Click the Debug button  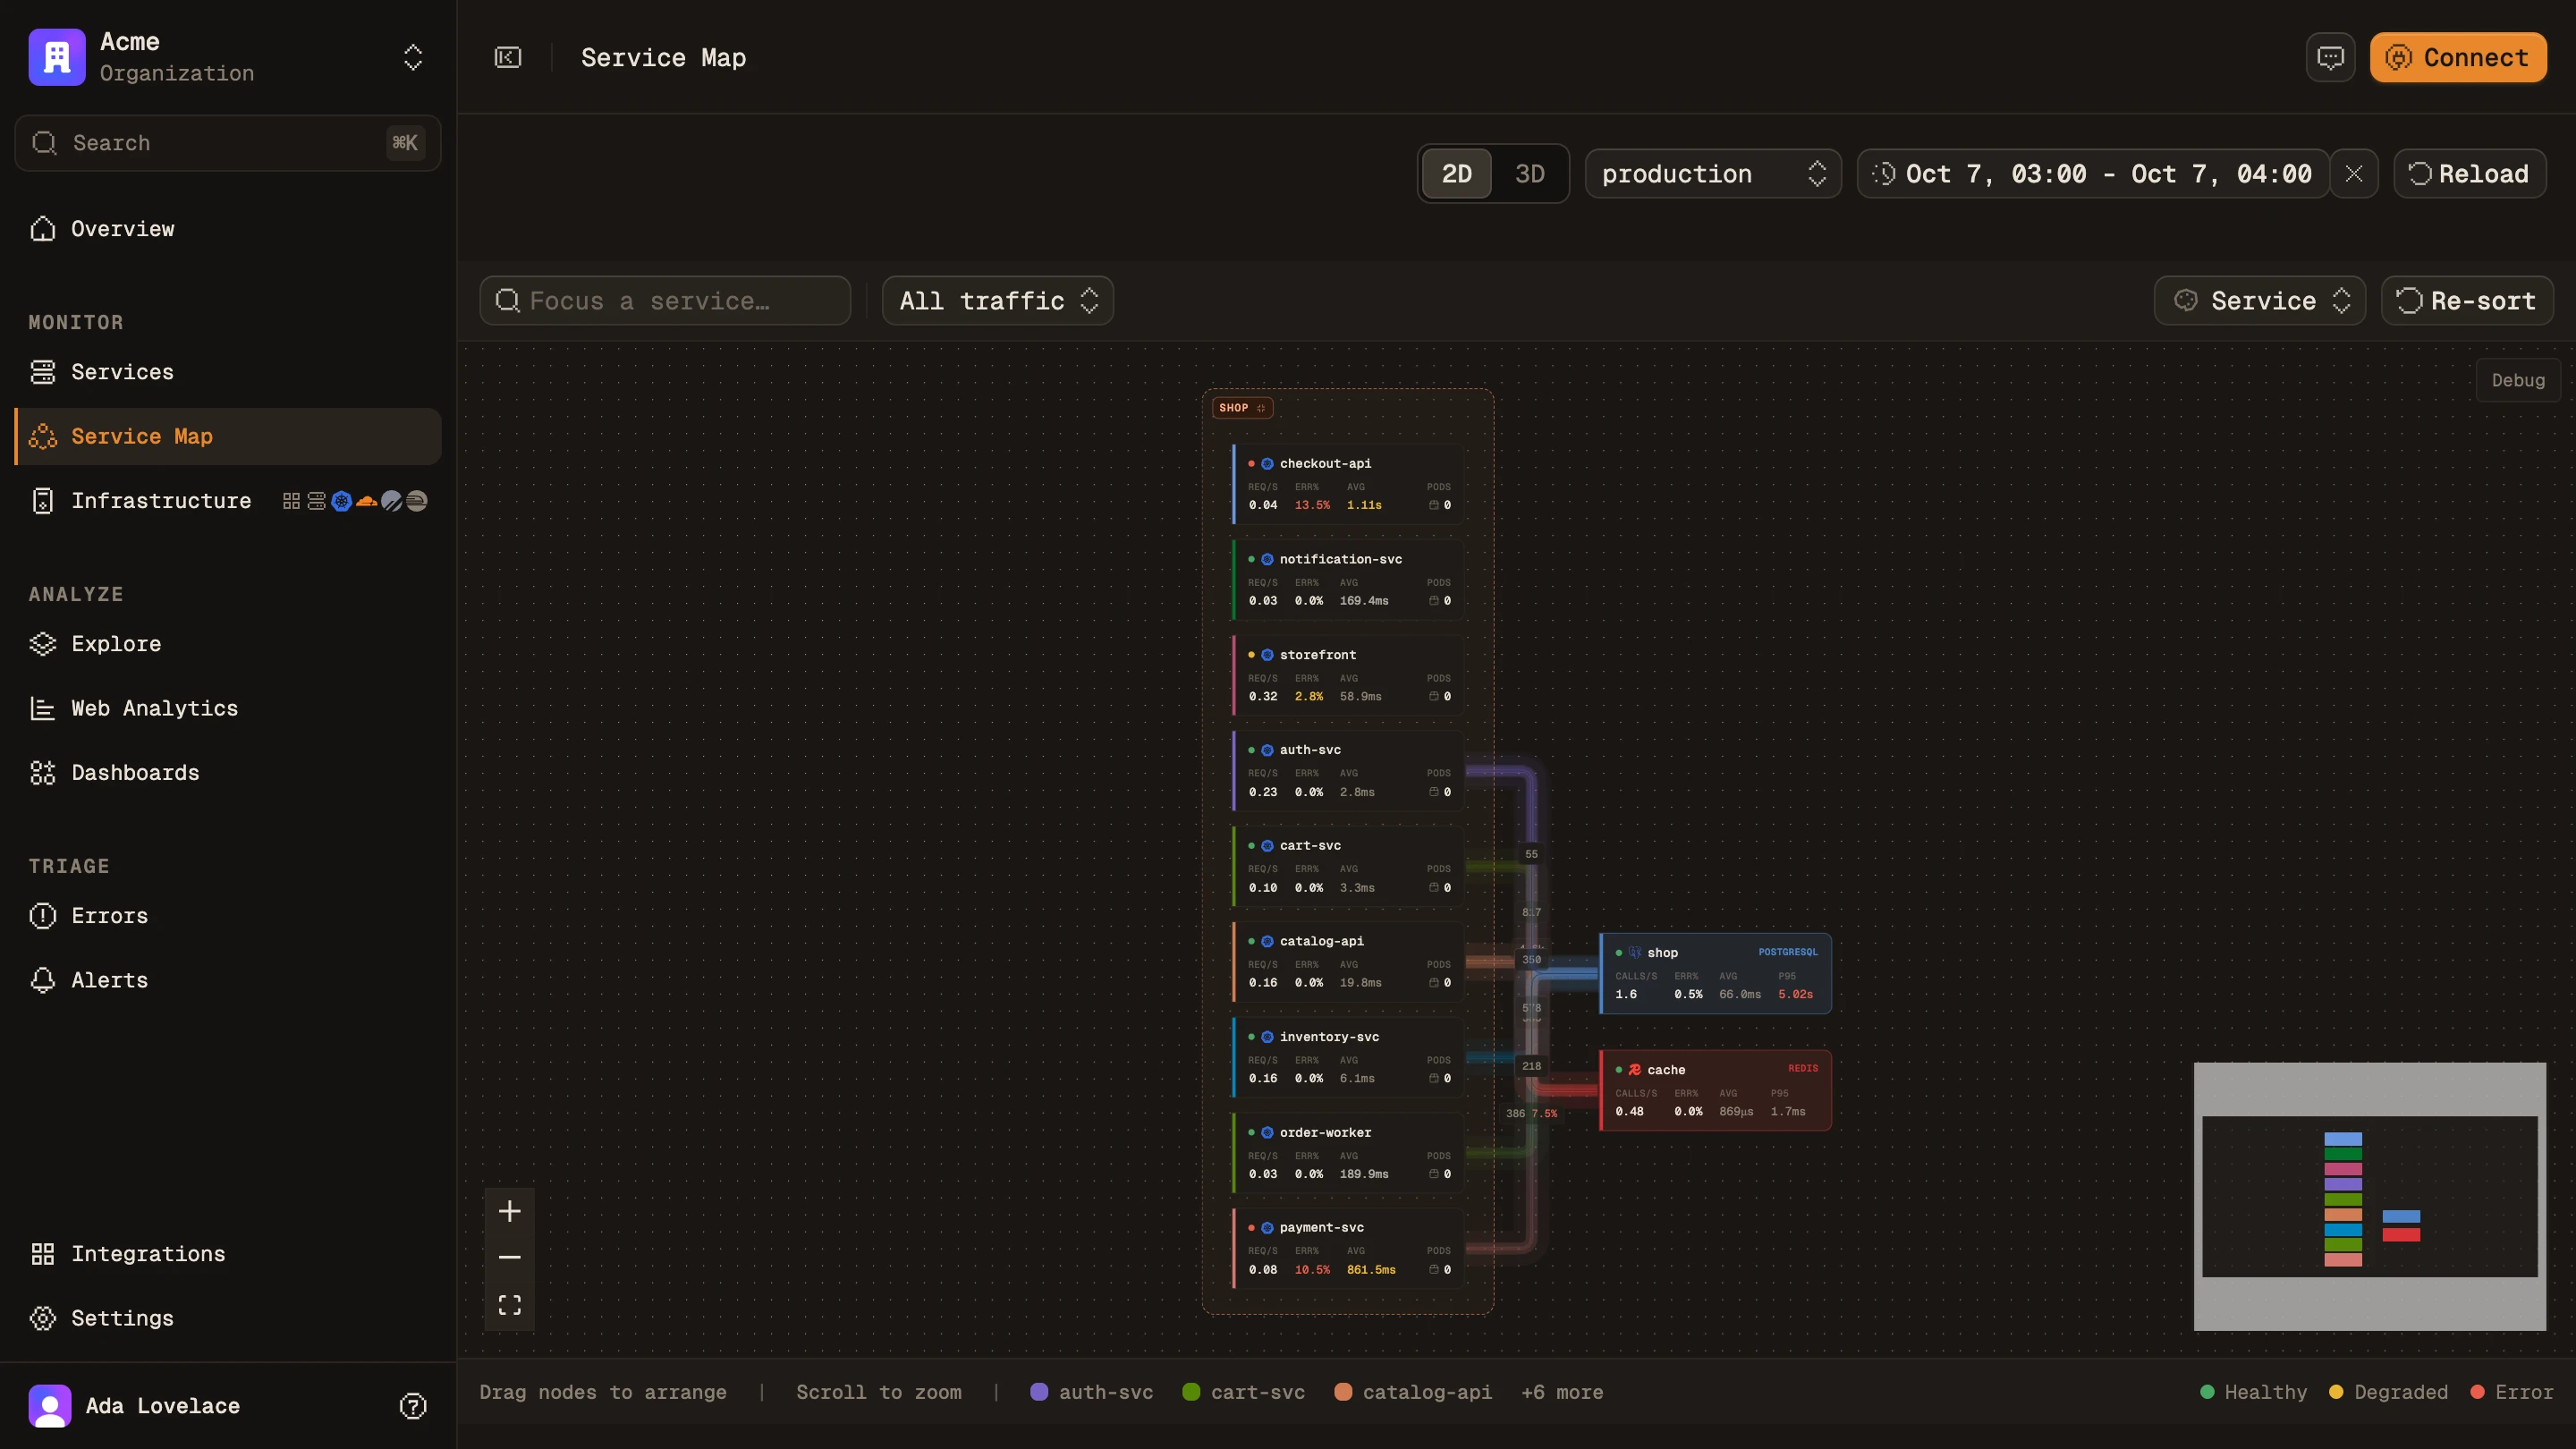(x=2517, y=380)
